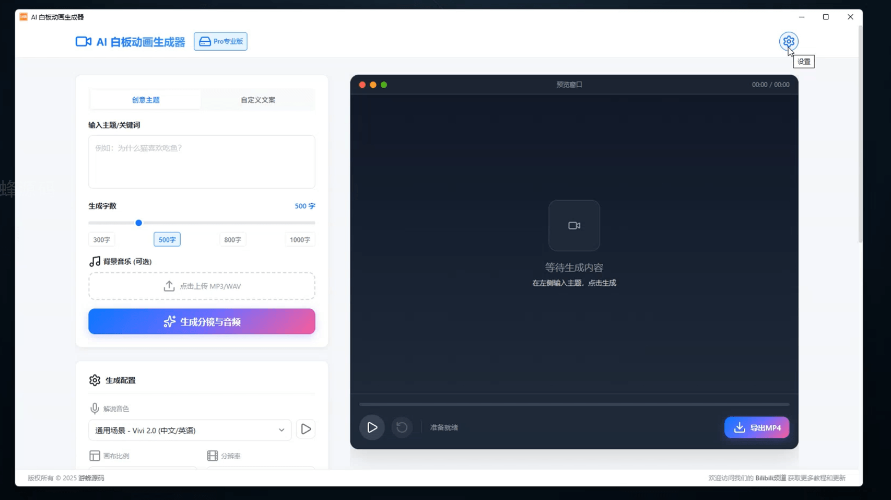Click the 500 字 count value
Image resolution: width=891 pixels, height=500 pixels.
(305, 206)
